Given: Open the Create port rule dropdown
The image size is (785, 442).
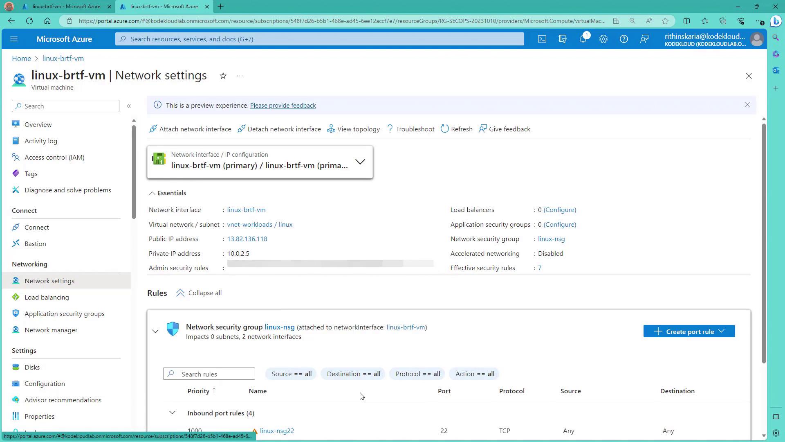Looking at the screenshot, I should click(x=689, y=331).
